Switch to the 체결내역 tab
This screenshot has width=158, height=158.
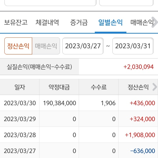tap(47, 22)
